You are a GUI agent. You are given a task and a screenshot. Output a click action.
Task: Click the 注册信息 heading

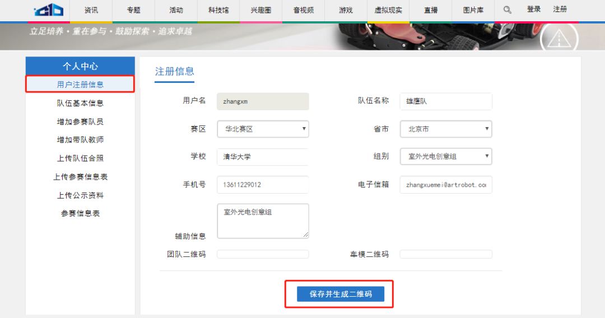pos(174,71)
